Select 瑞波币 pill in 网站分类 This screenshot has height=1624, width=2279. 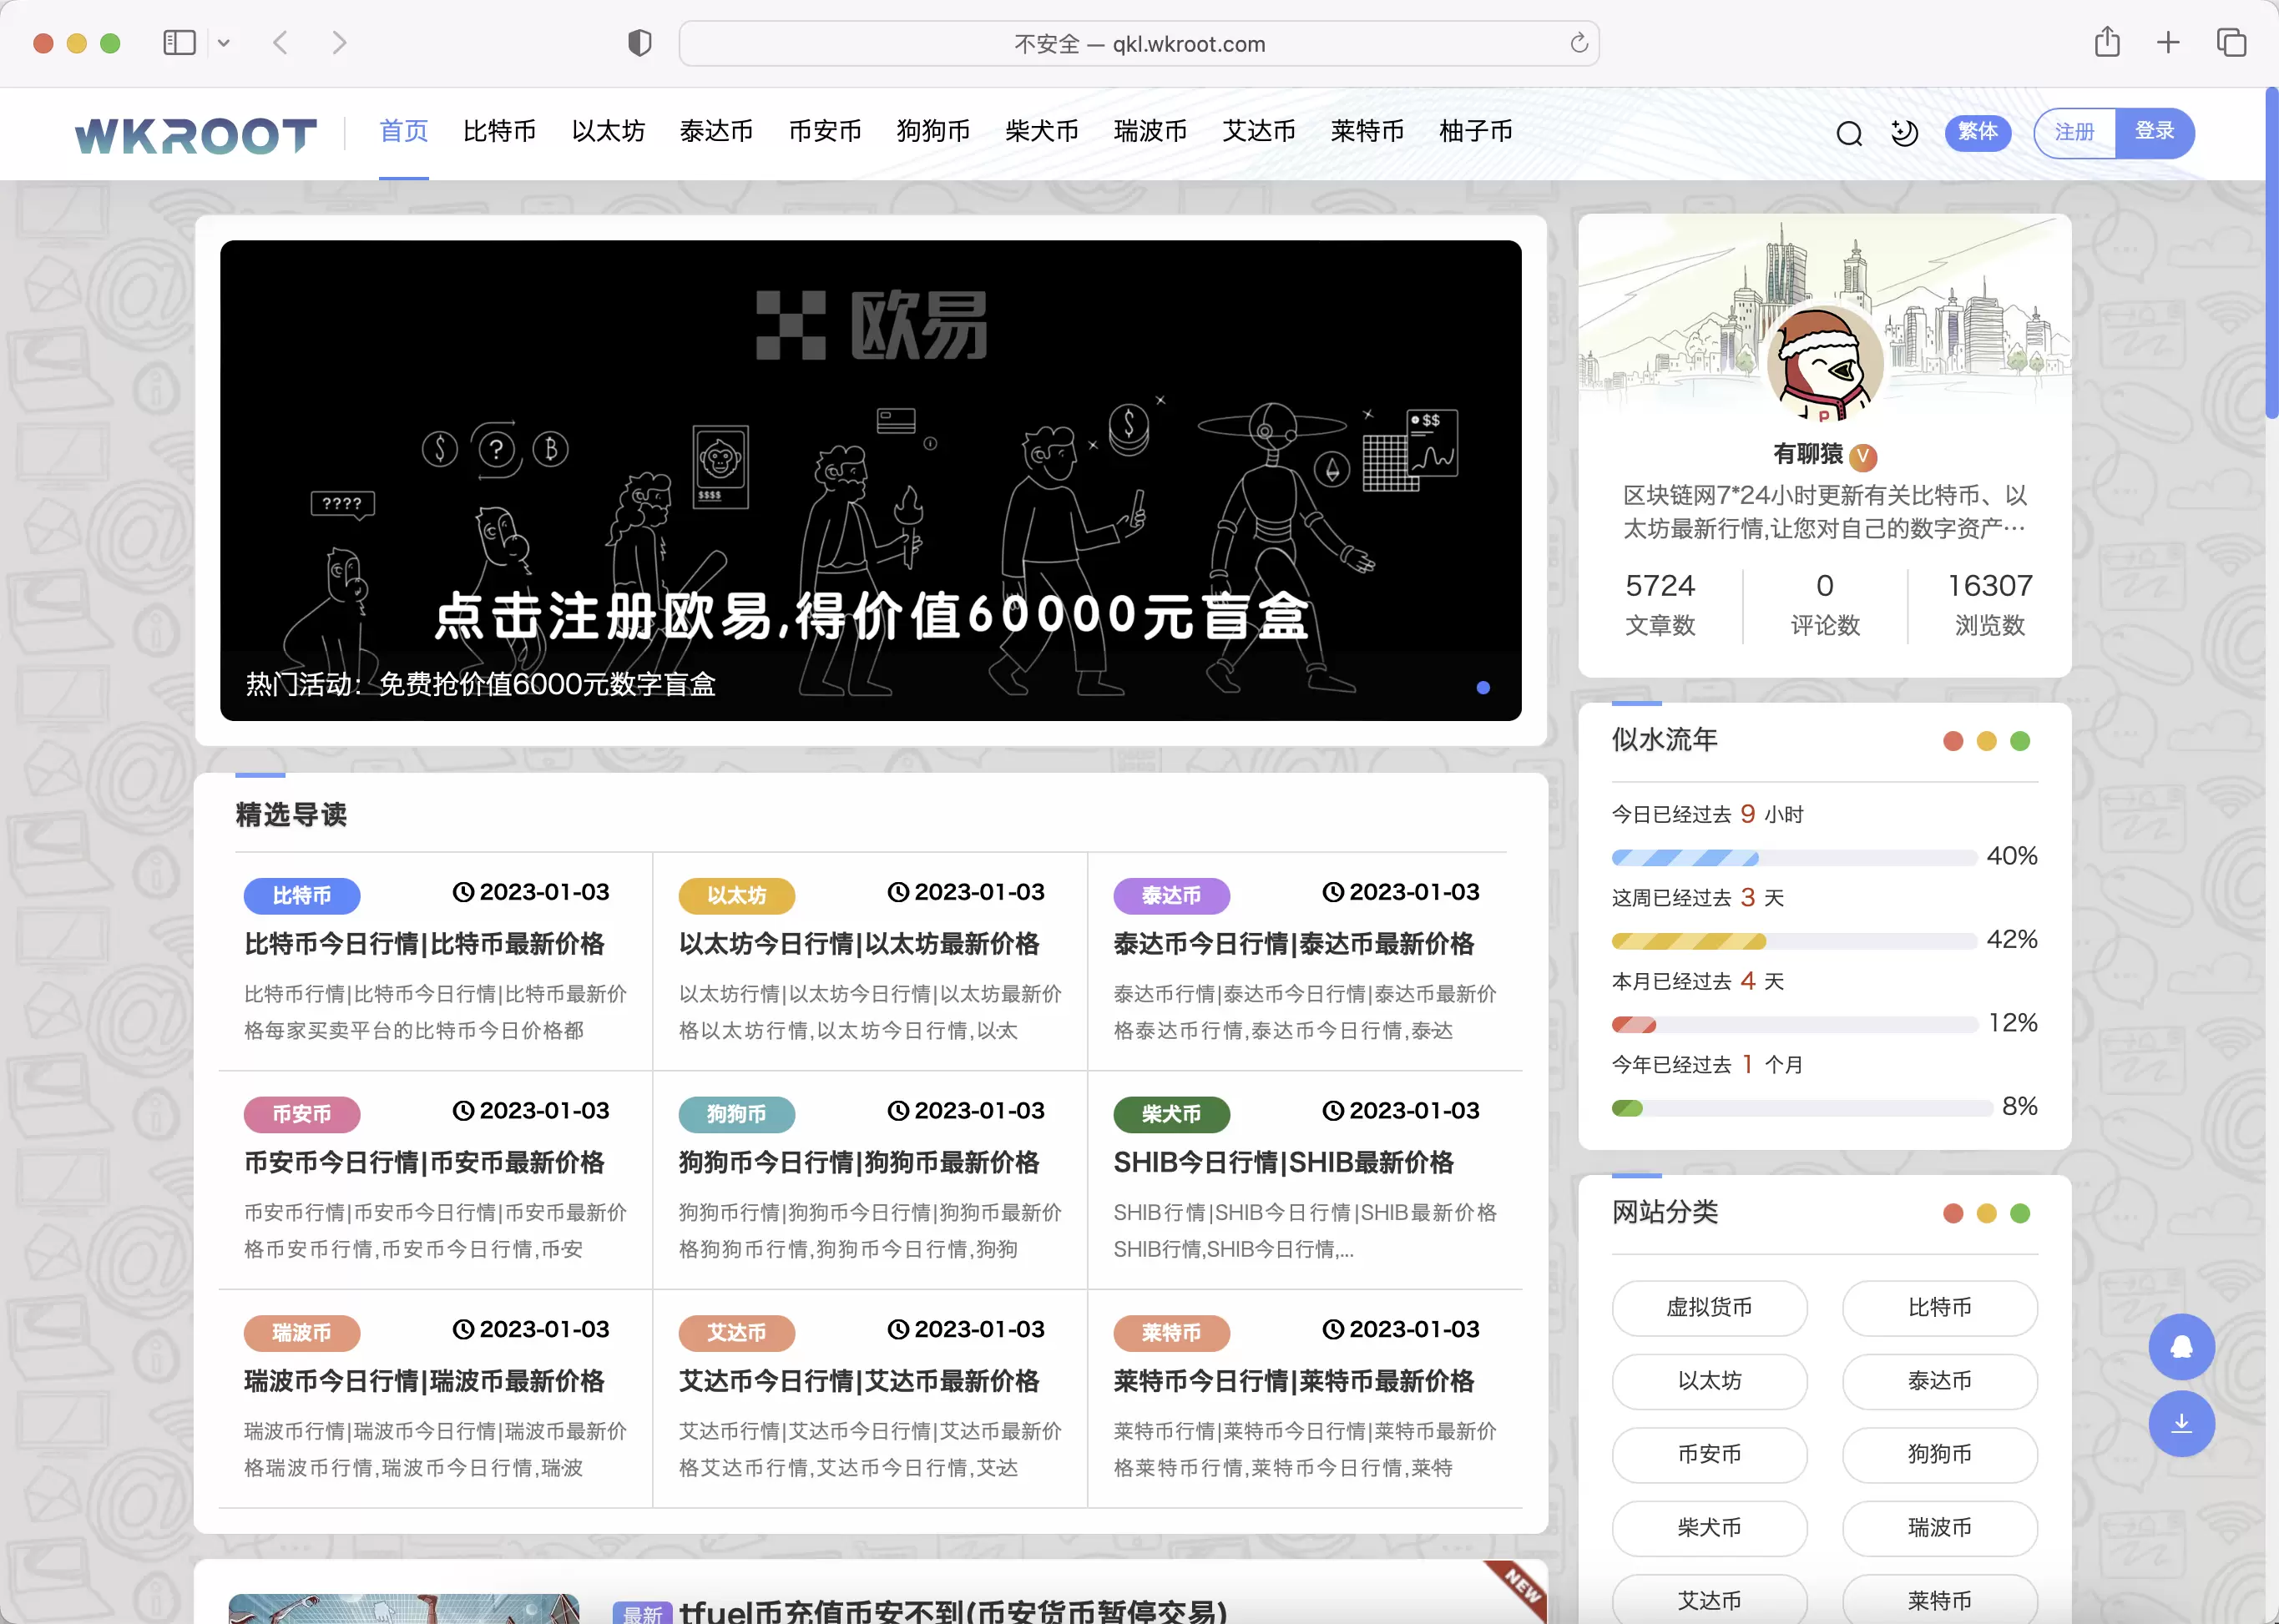pos(1939,1528)
